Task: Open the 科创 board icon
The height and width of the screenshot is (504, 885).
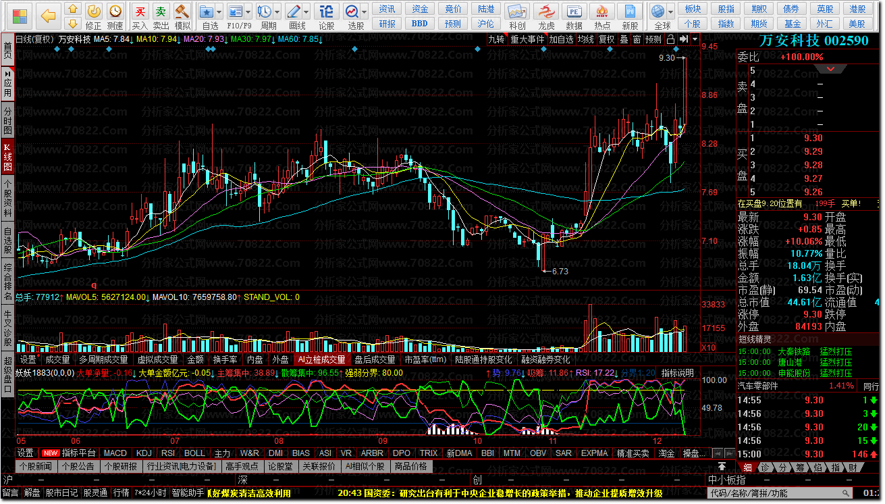Action: (x=517, y=11)
